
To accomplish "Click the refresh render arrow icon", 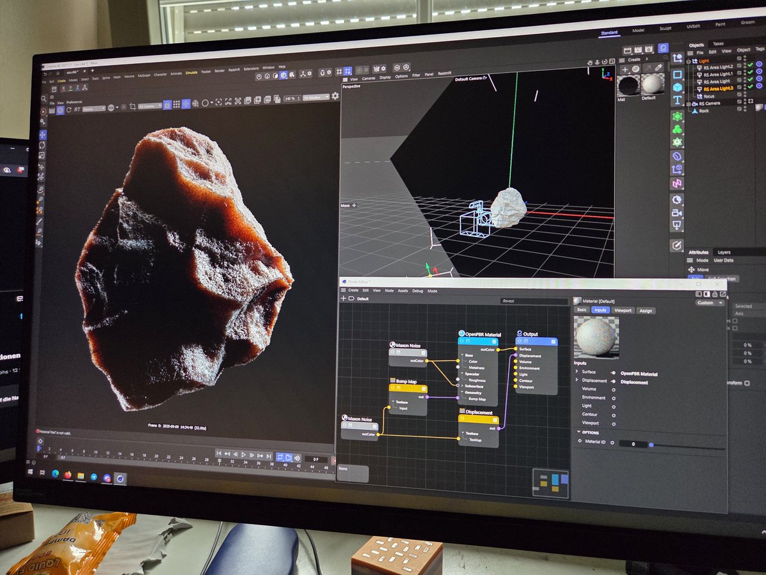I will 69,109.
